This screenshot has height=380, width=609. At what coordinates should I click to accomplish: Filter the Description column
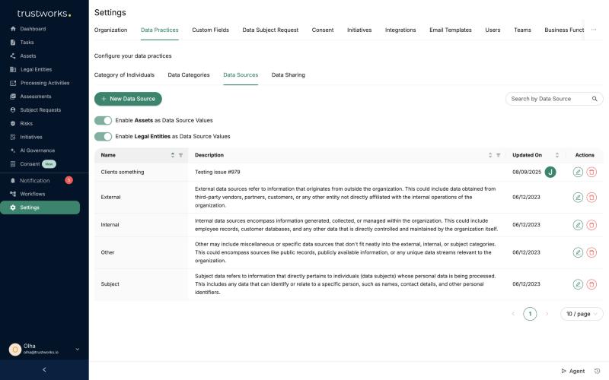point(498,155)
